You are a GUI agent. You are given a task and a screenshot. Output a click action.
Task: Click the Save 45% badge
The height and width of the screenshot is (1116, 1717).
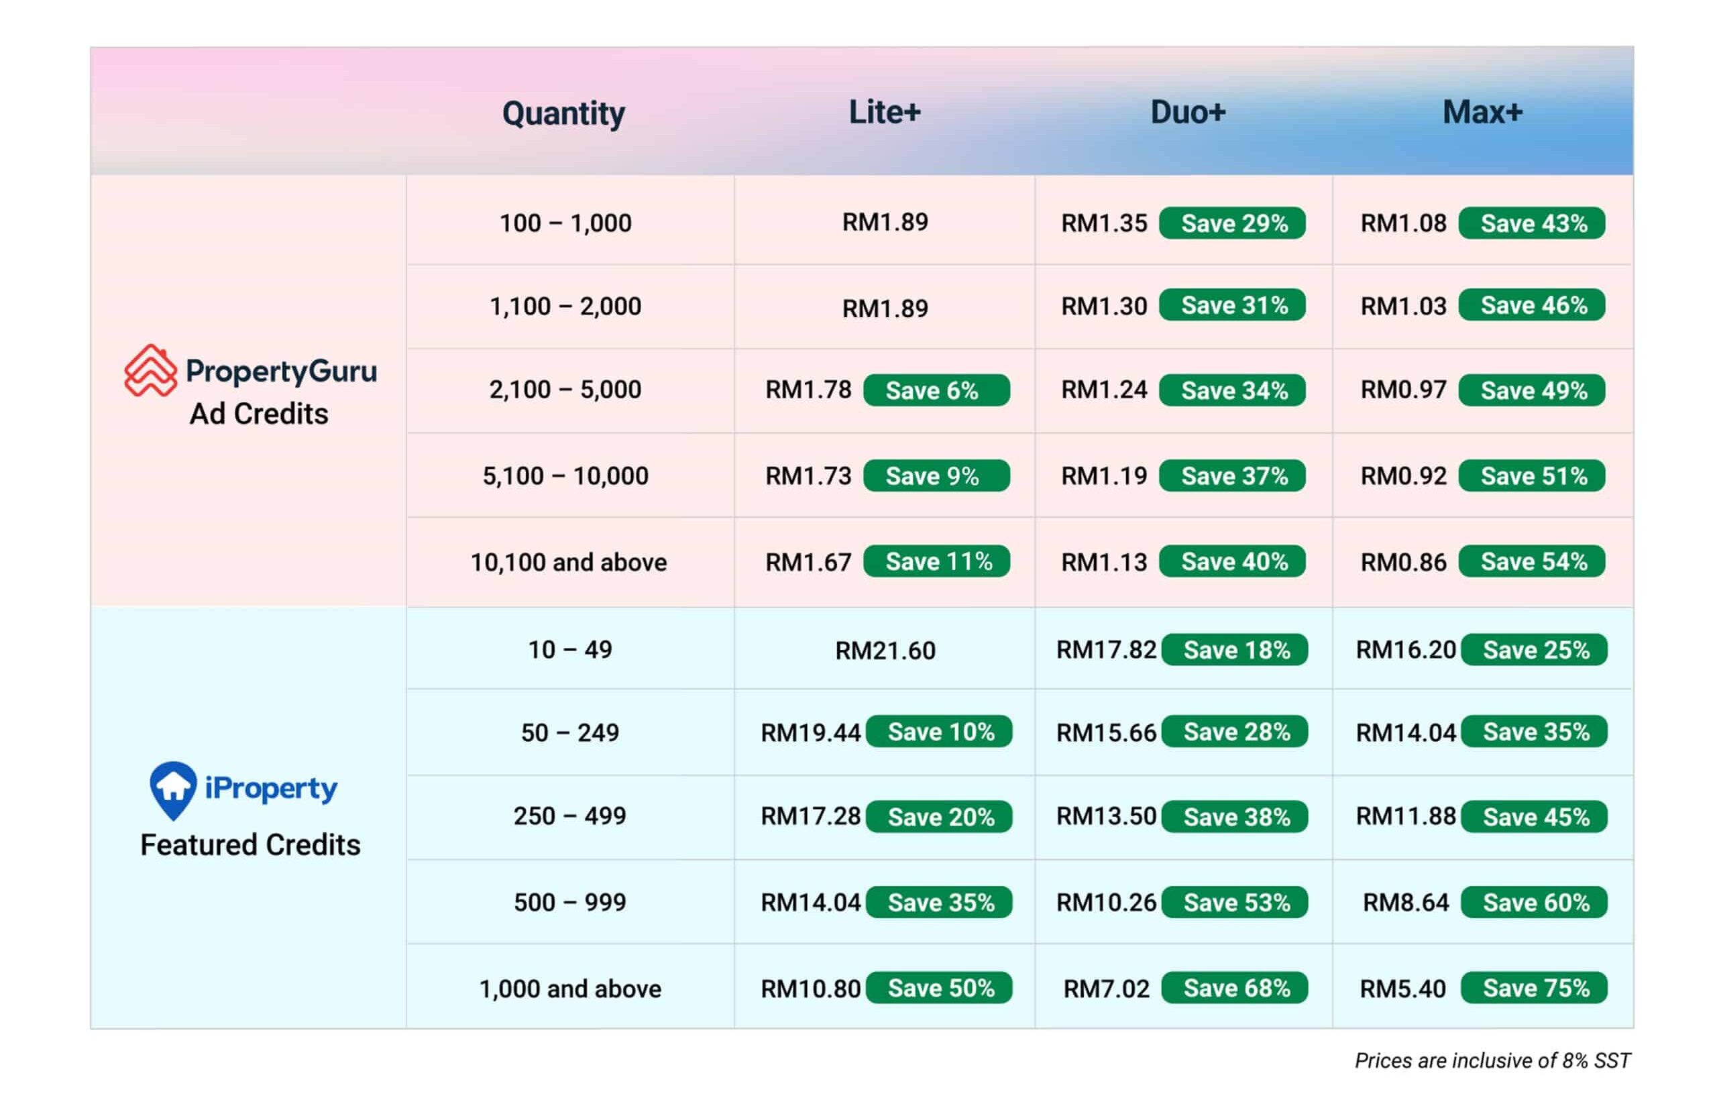tap(1534, 817)
